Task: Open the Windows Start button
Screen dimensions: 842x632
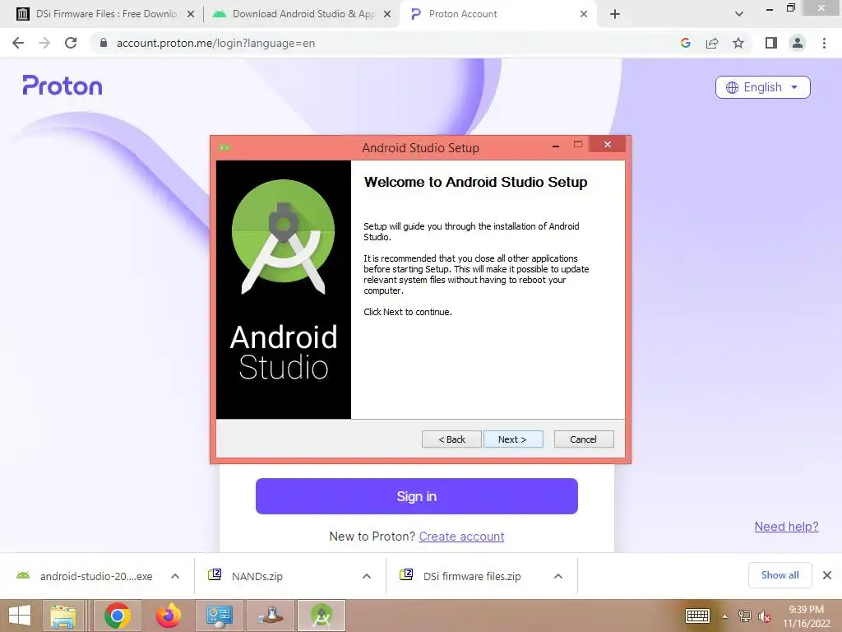Action: click(20, 616)
